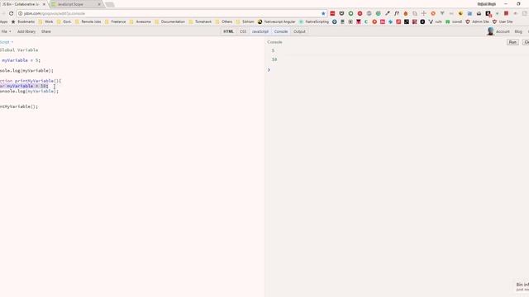Click the printMyVariable() call line
This screenshot has width=529, height=297.
[x=19, y=106]
